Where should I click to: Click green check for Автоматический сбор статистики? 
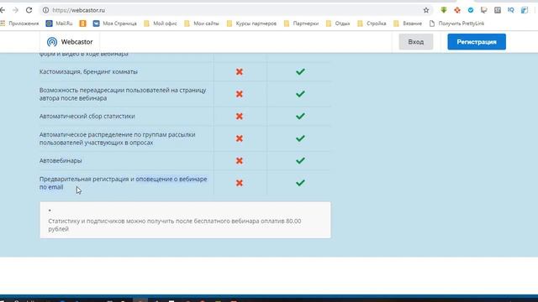point(300,116)
